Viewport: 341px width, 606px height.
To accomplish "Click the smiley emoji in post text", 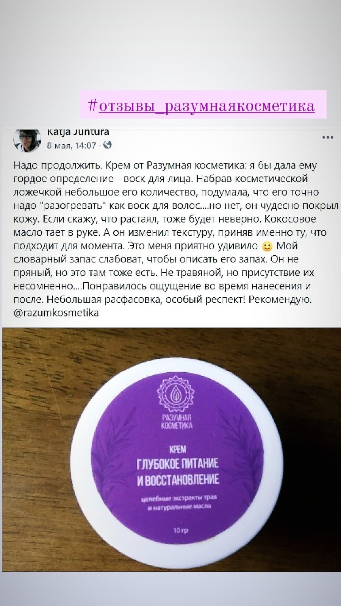I will point(267,247).
